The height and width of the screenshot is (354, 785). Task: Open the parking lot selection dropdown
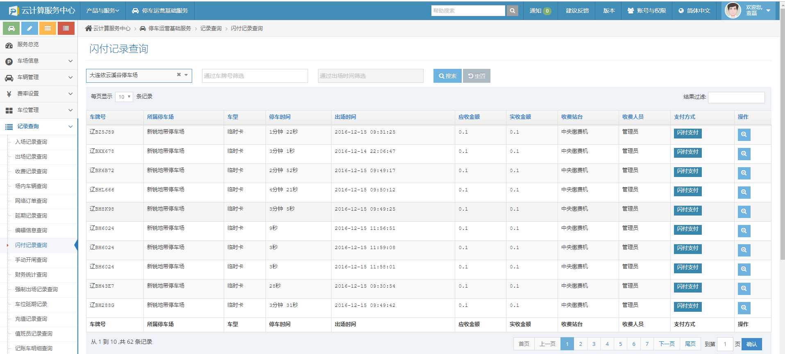click(x=186, y=75)
